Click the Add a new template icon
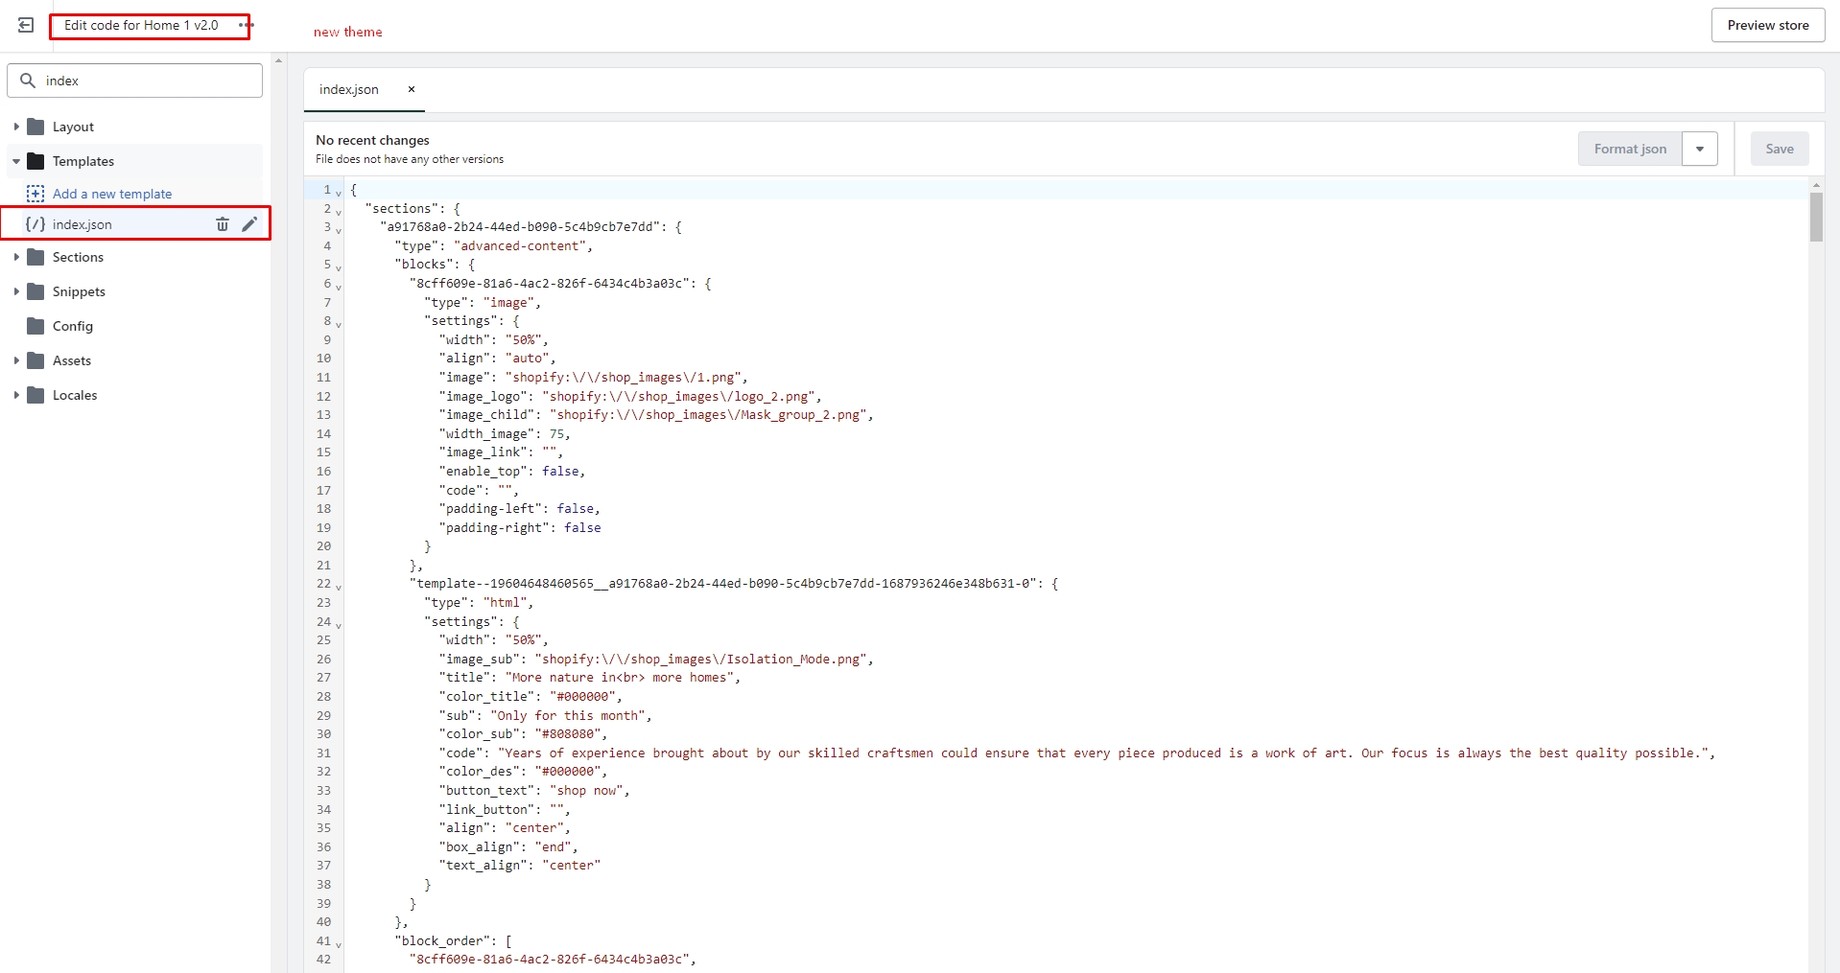 [x=35, y=194]
